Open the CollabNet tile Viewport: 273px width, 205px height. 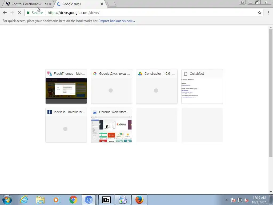point(202,86)
